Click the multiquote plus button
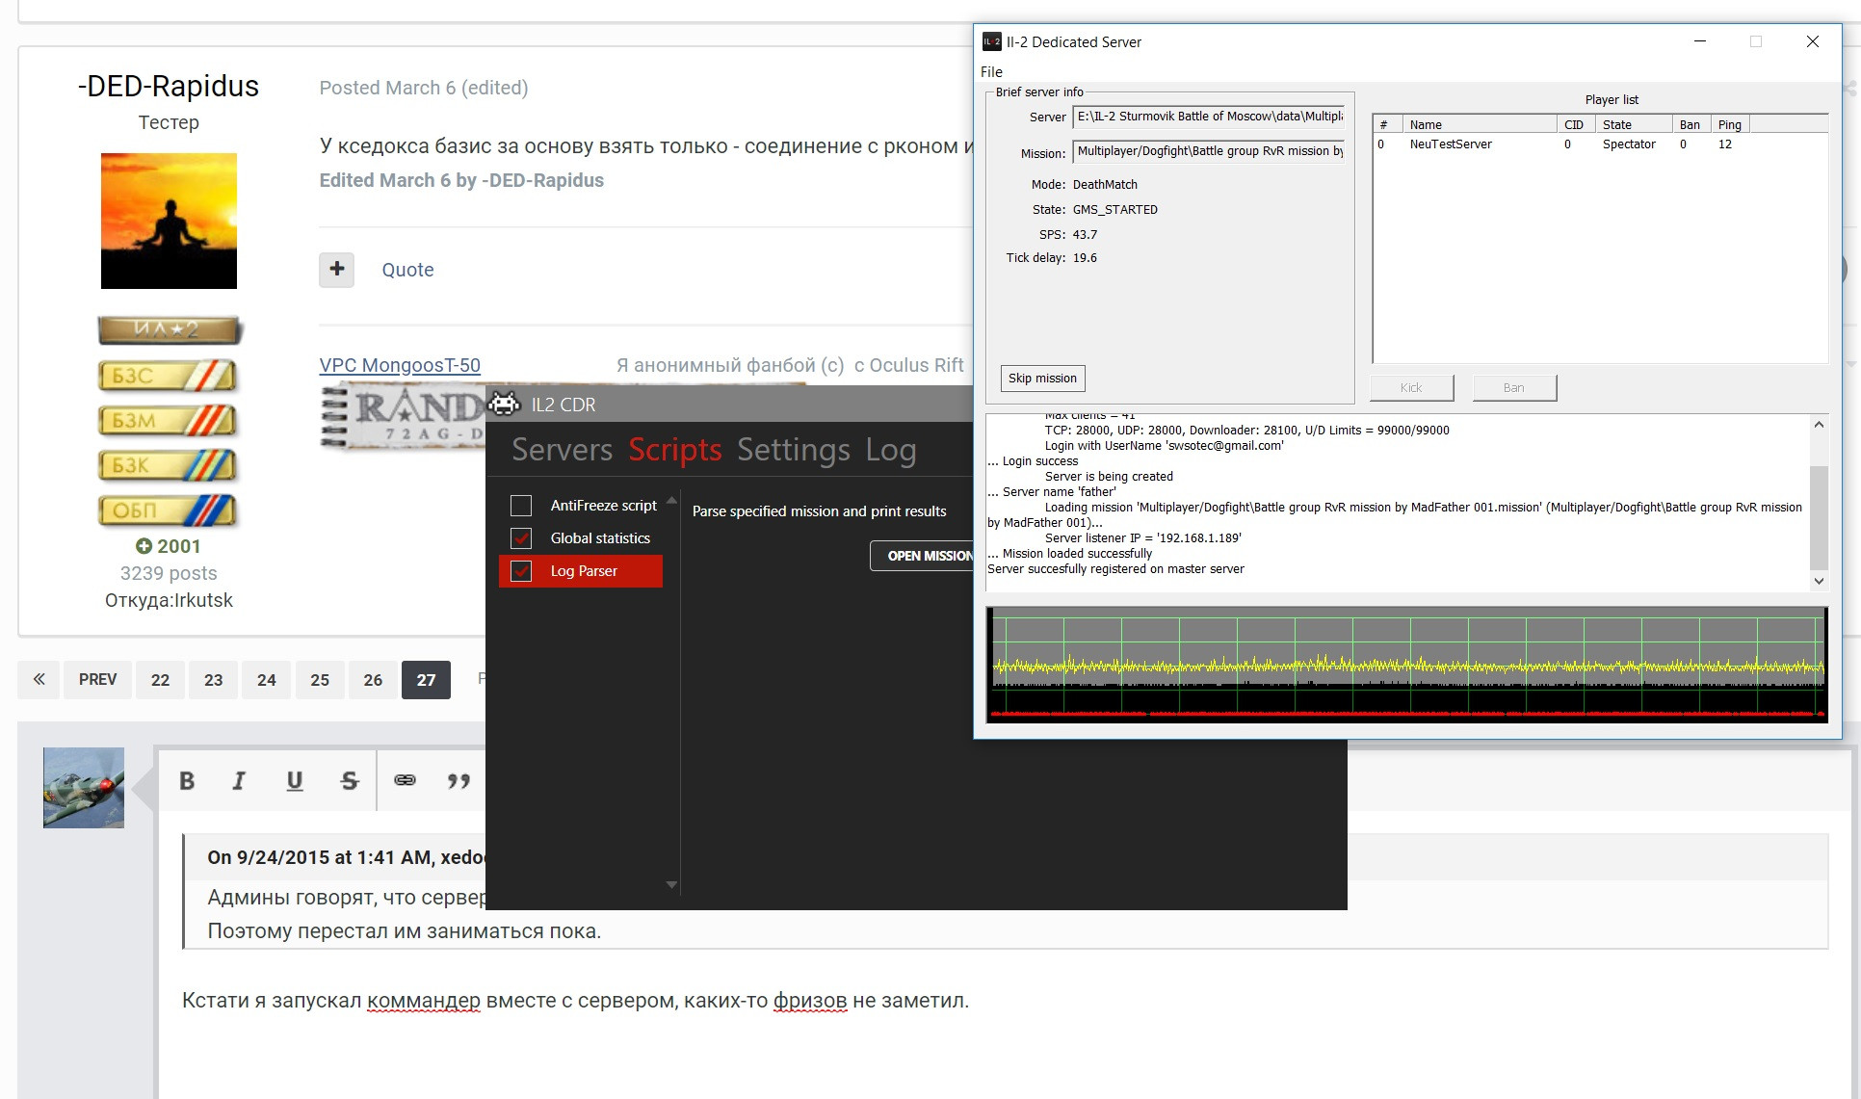Viewport: 1861px width, 1099px height. [337, 270]
